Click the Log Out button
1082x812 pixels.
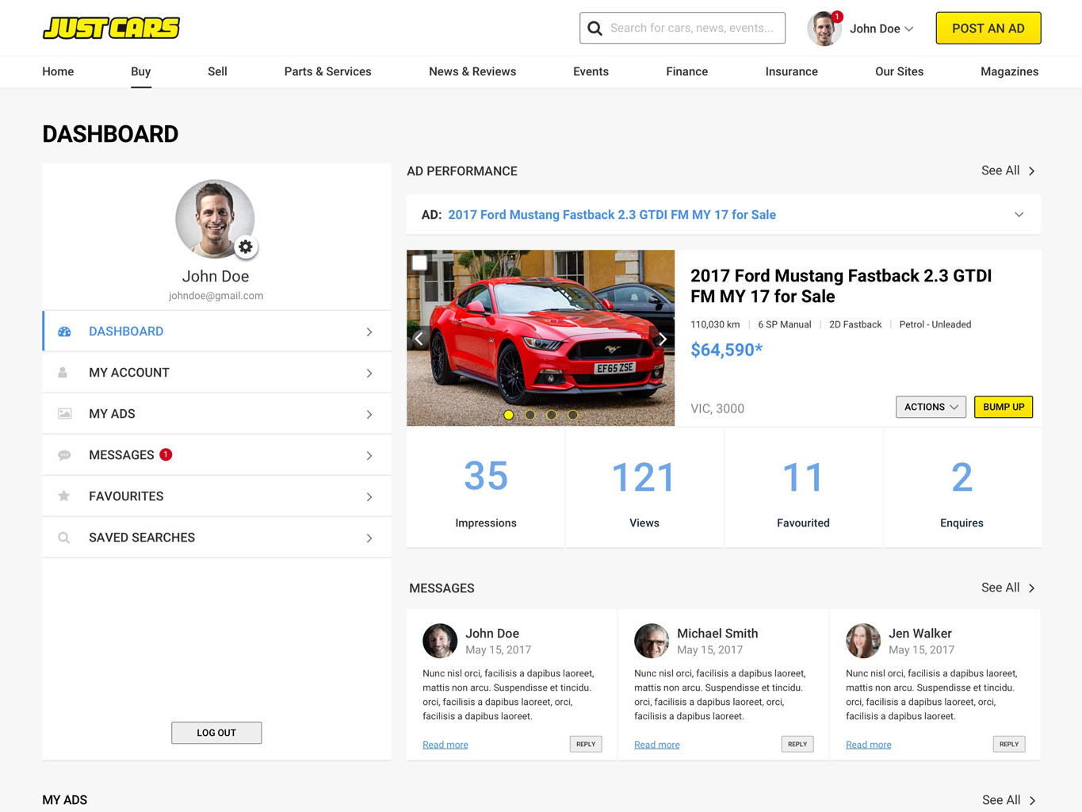[x=216, y=733]
